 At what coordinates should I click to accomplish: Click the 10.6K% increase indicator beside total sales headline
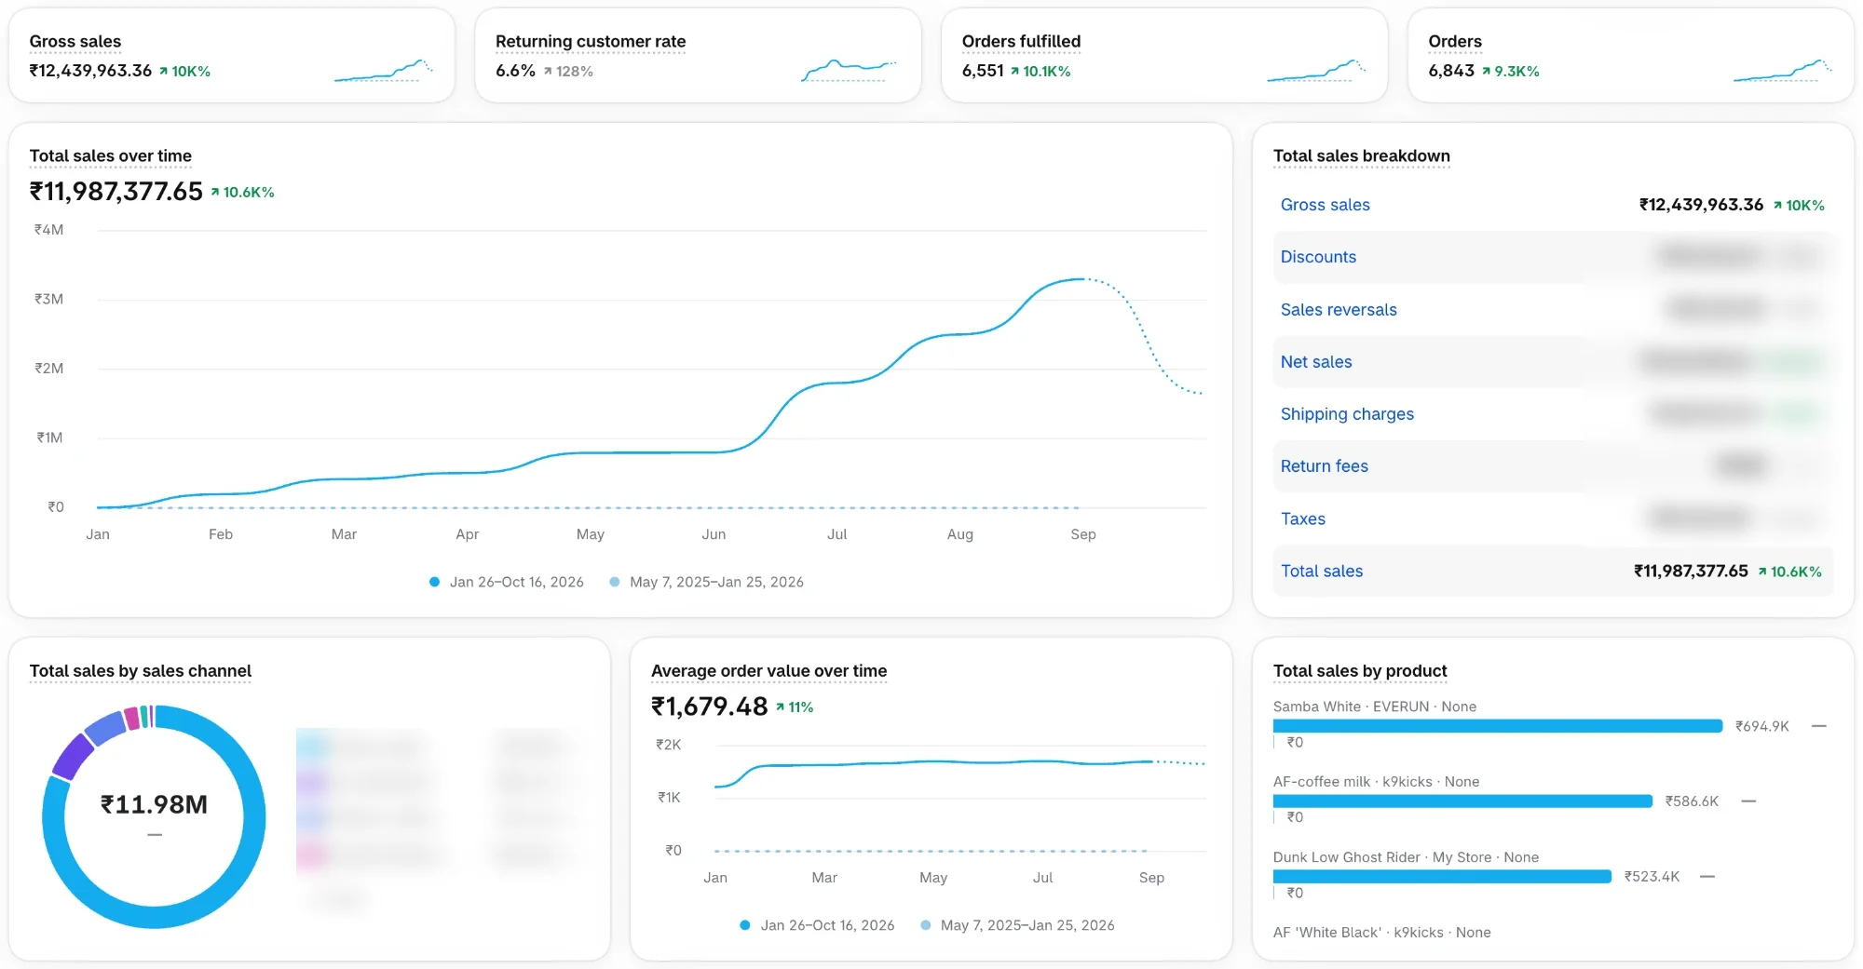[x=242, y=193]
